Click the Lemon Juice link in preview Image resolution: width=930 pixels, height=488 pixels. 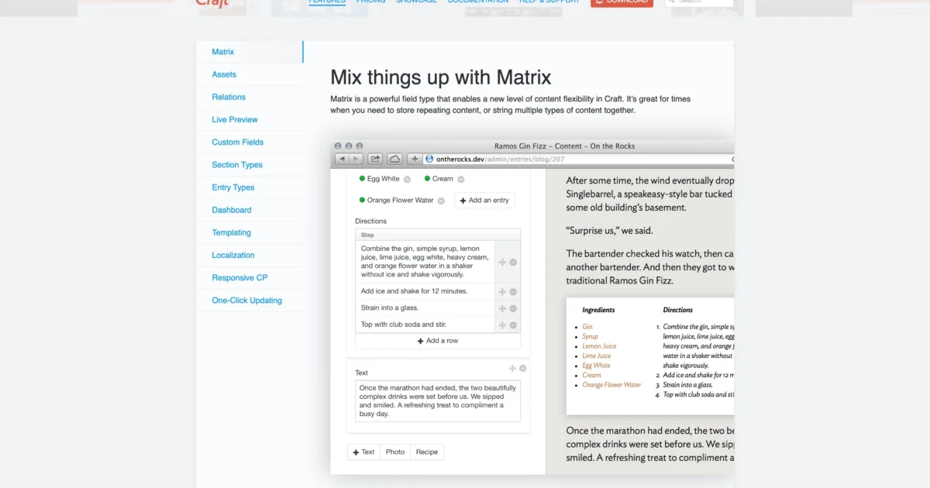600,346
